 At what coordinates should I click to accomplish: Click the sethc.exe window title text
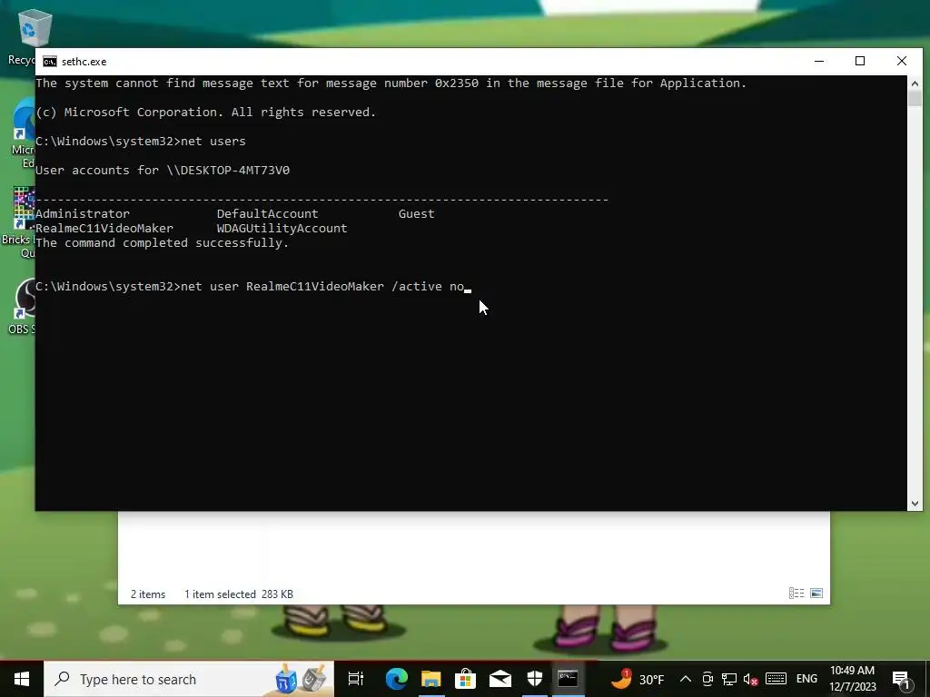[x=84, y=62]
